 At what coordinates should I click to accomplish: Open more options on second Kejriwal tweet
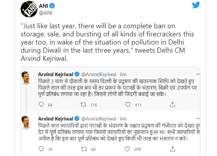point(198,118)
